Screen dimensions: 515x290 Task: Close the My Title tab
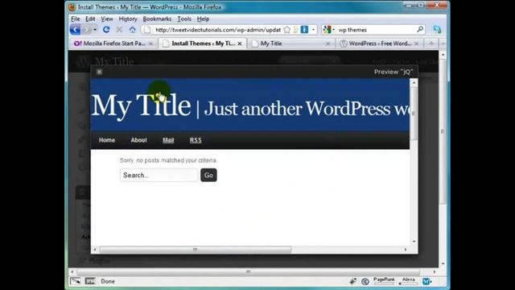click(x=328, y=43)
